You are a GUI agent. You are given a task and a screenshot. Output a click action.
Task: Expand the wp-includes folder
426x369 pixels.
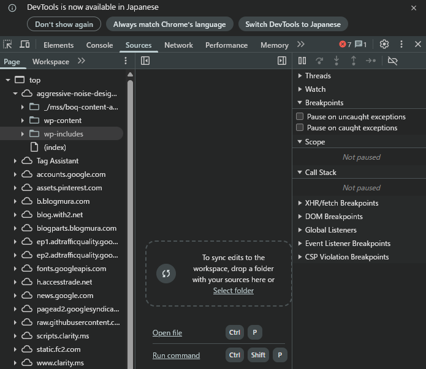click(x=23, y=134)
